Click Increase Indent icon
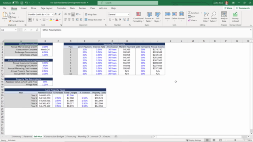 [x=81, y=20]
